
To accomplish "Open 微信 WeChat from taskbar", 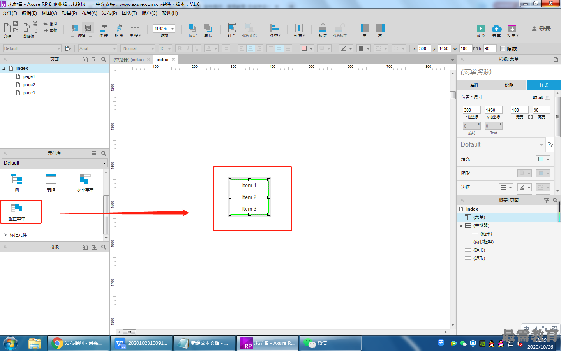I will click(x=331, y=343).
